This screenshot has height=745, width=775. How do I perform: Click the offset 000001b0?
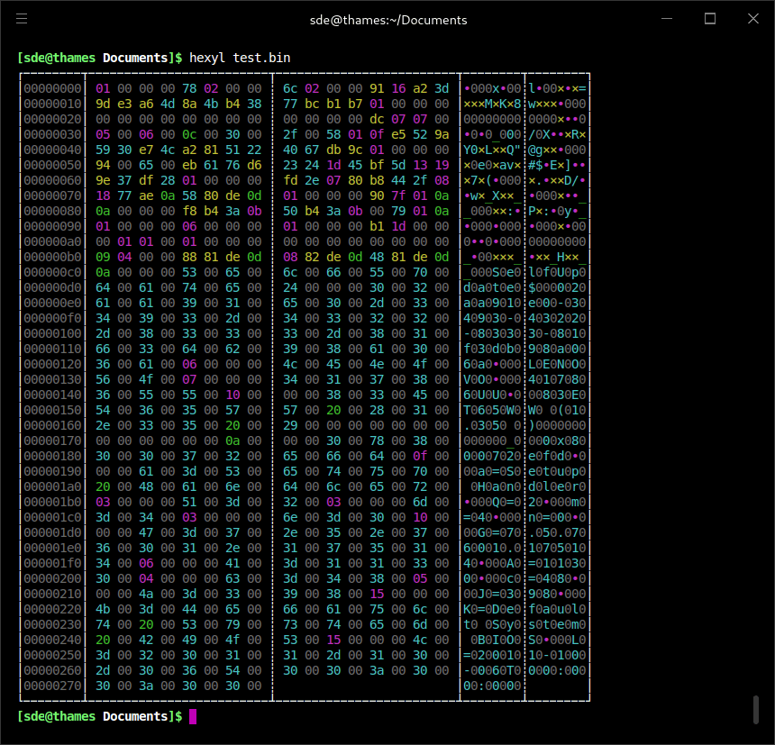(52, 502)
